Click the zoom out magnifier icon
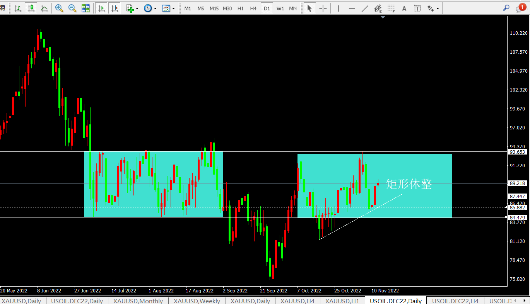 pos(72,8)
